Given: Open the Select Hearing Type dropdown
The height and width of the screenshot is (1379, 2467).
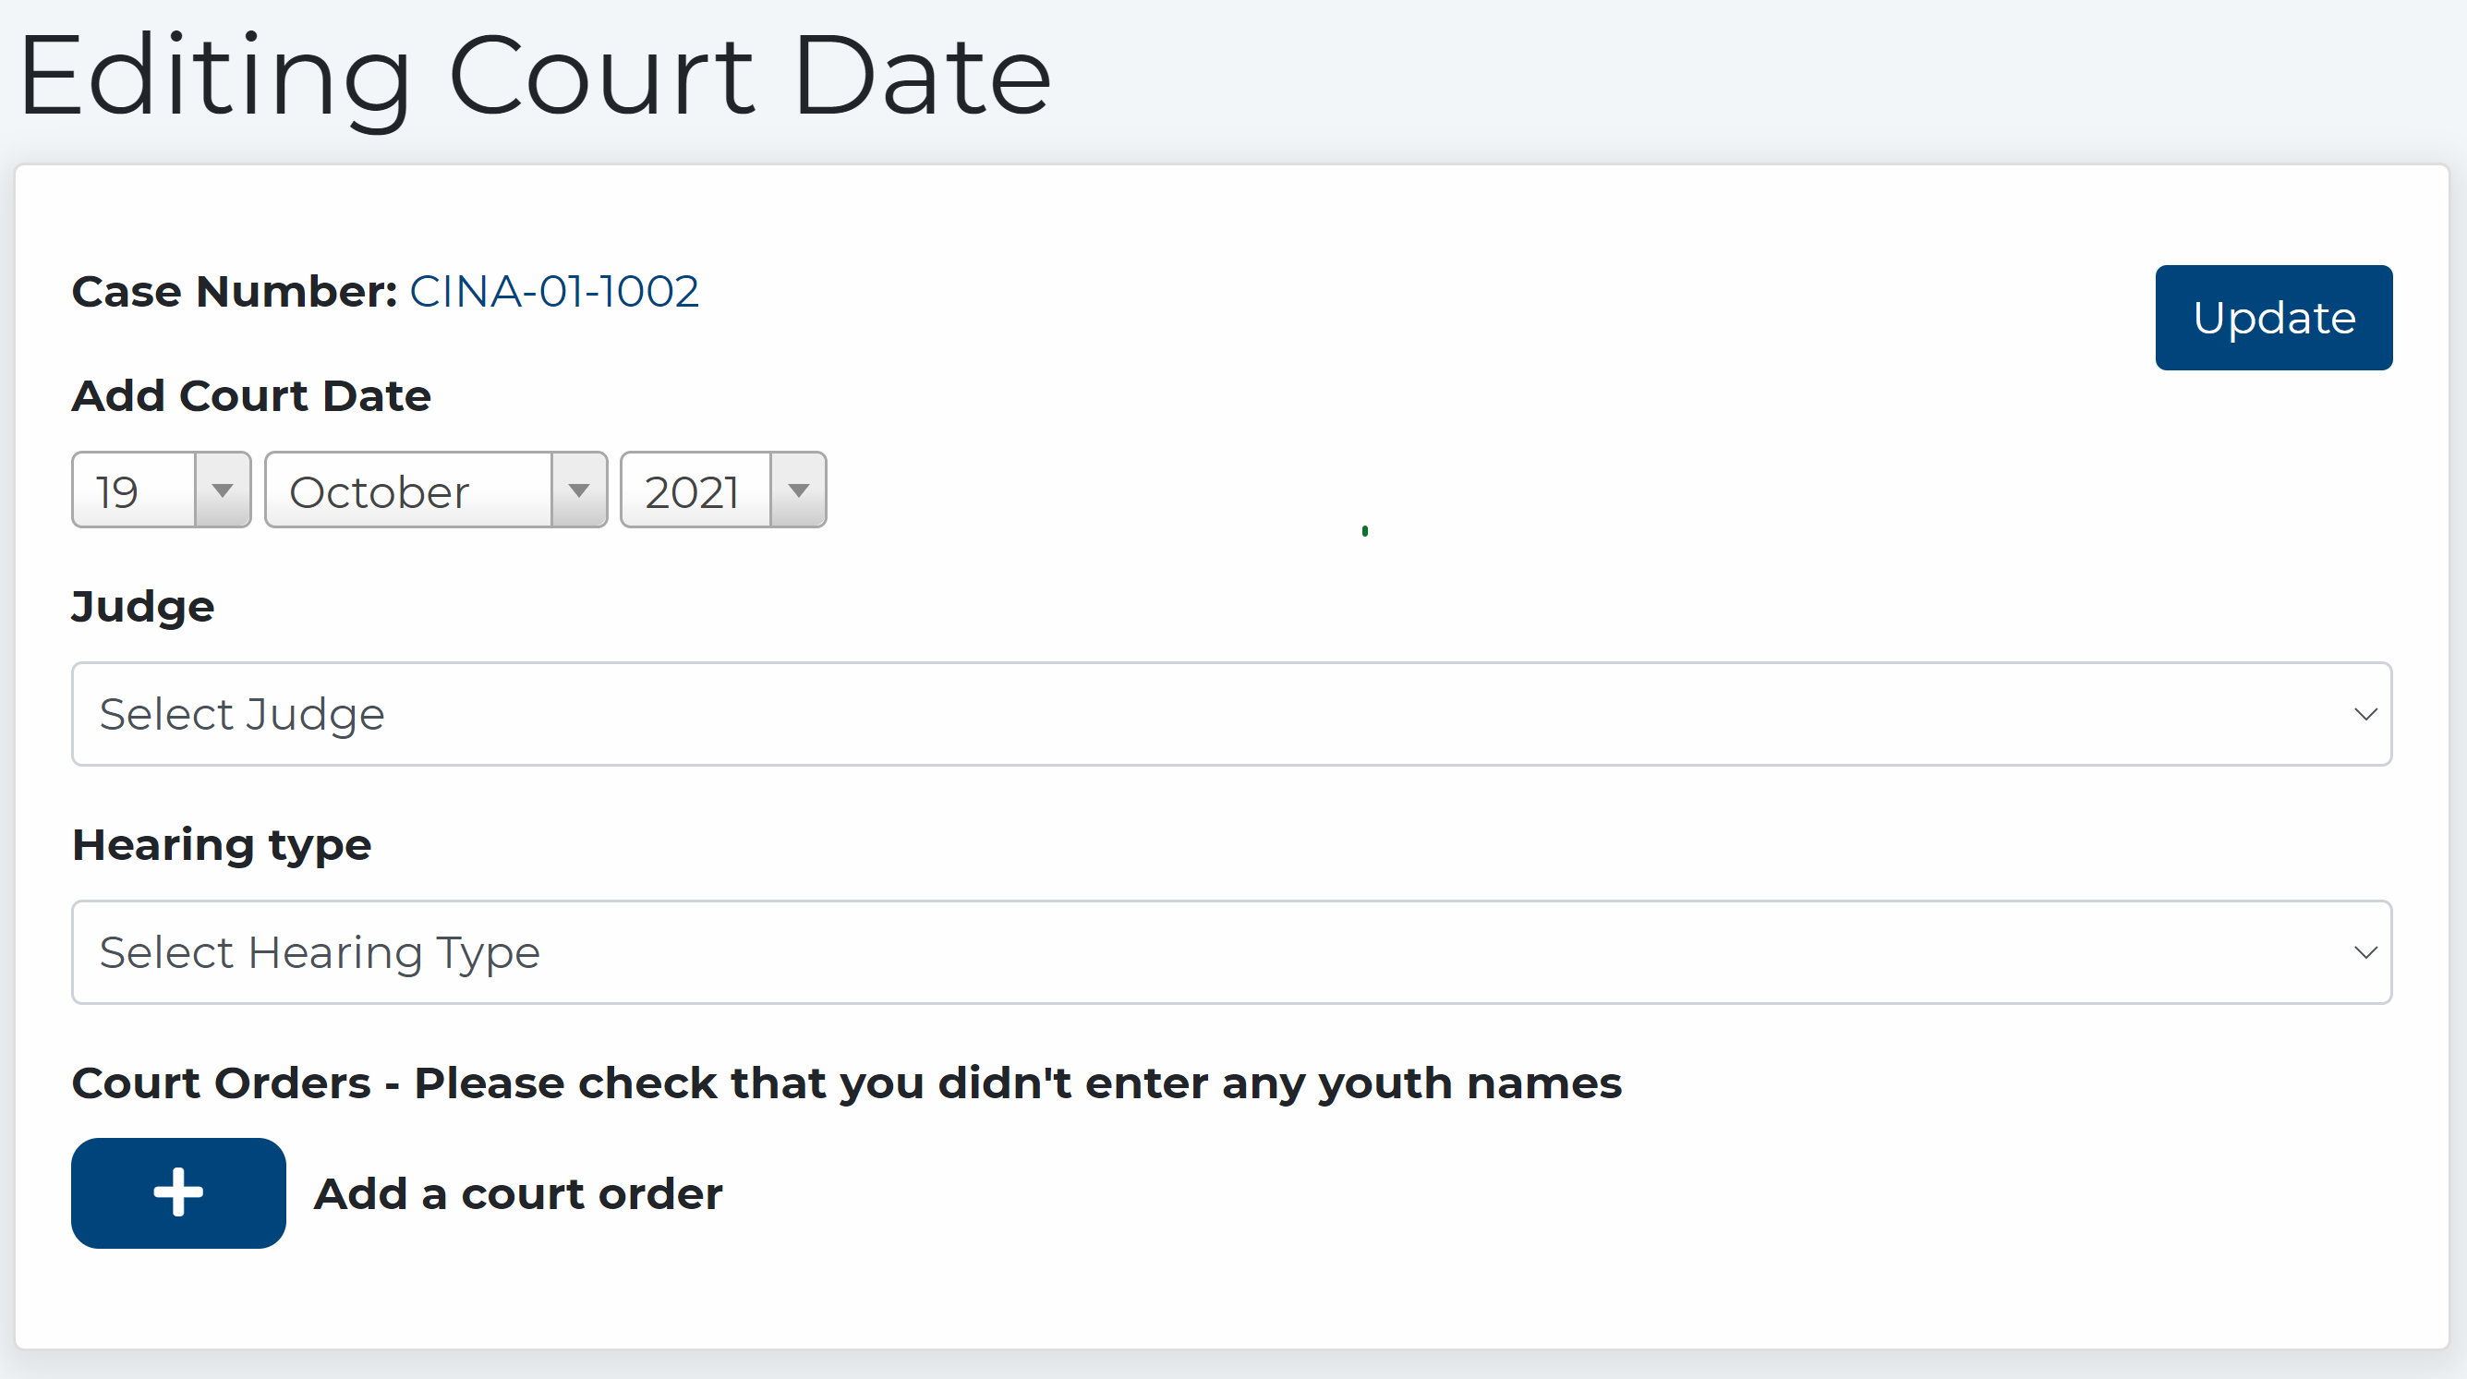Looking at the screenshot, I should tap(1226, 952).
